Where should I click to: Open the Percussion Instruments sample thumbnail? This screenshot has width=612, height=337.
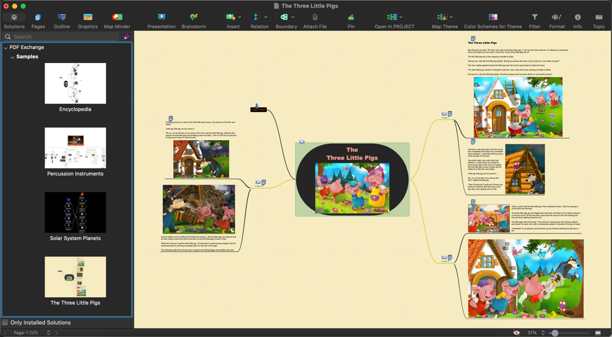[x=75, y=148]
